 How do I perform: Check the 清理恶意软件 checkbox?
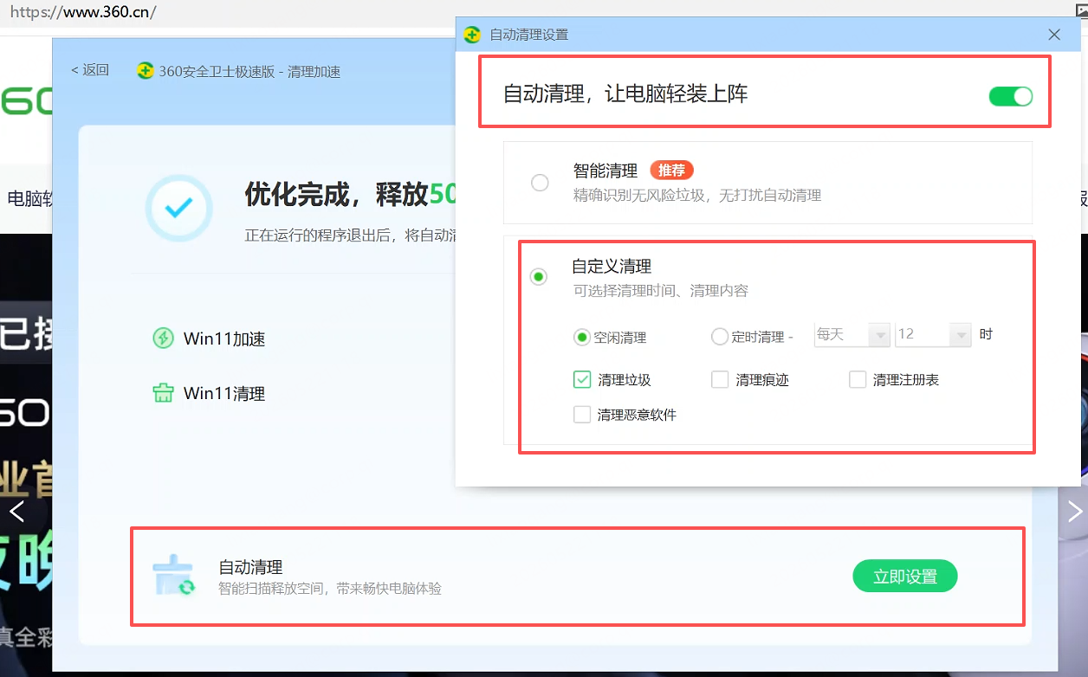point(582,415)
